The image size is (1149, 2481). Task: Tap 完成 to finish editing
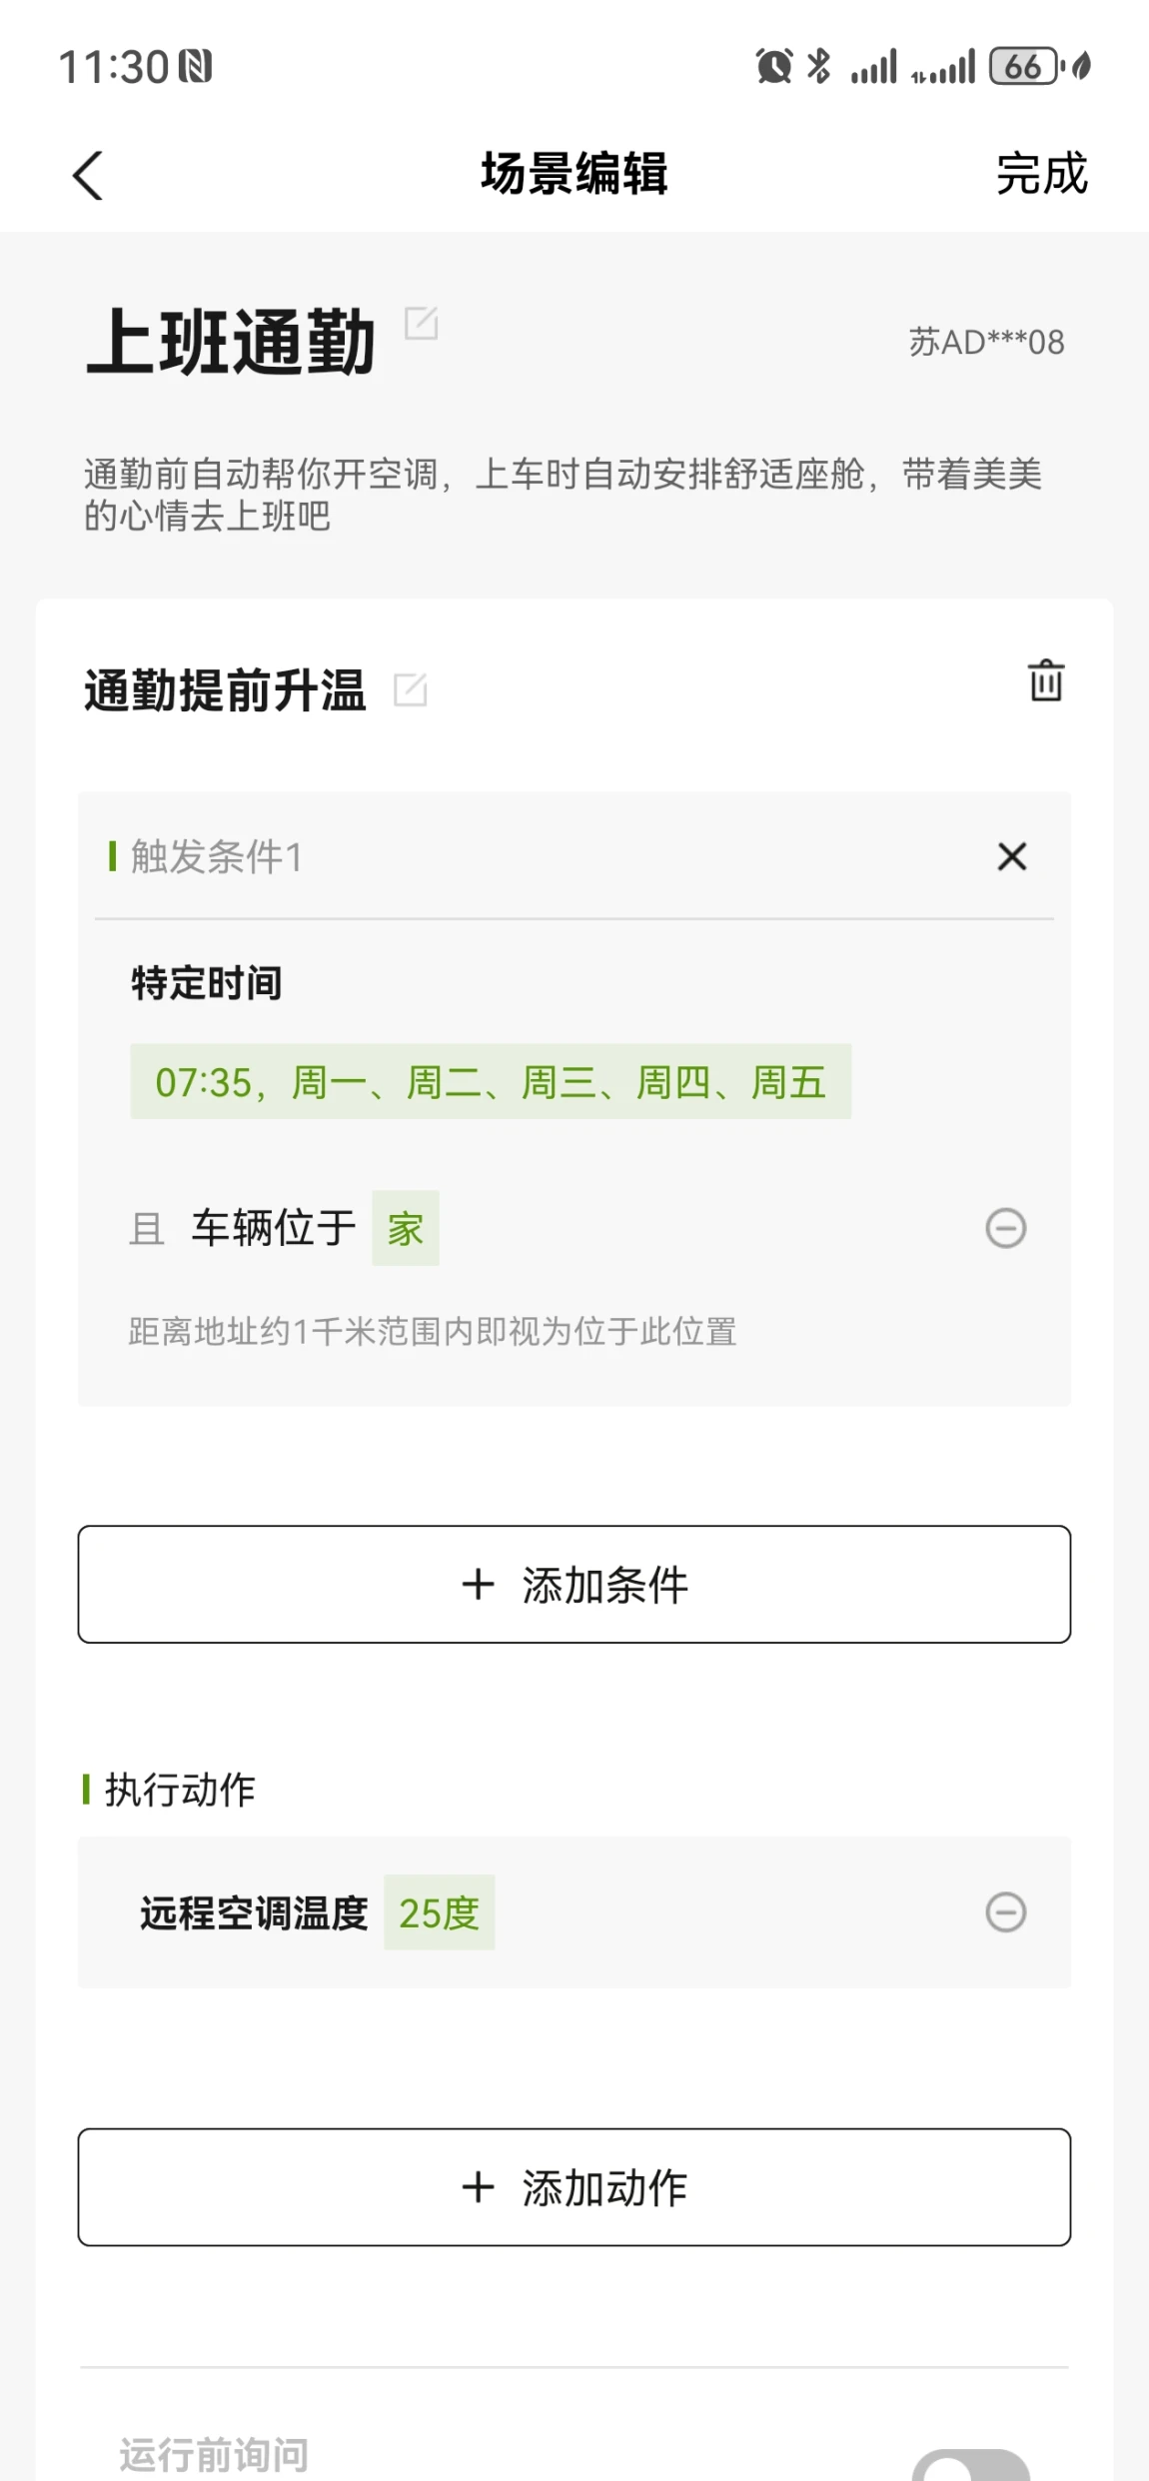[x=1041, y=174]
